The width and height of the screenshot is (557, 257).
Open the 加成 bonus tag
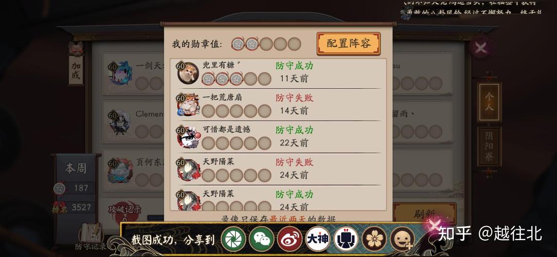coord(76,70)
